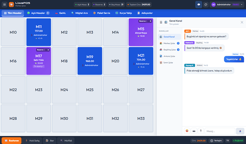
Task: Switch to the Açık Masalar tab
Action: (x=38, y=13)
